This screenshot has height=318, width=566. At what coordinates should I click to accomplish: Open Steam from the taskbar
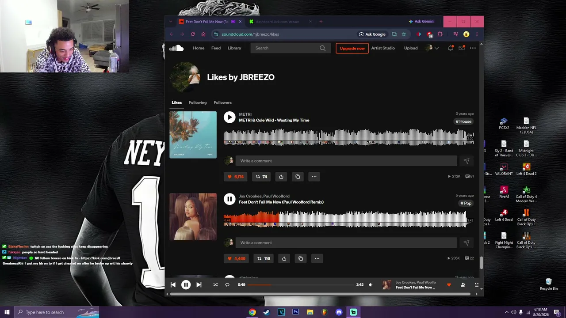point(266,312)
